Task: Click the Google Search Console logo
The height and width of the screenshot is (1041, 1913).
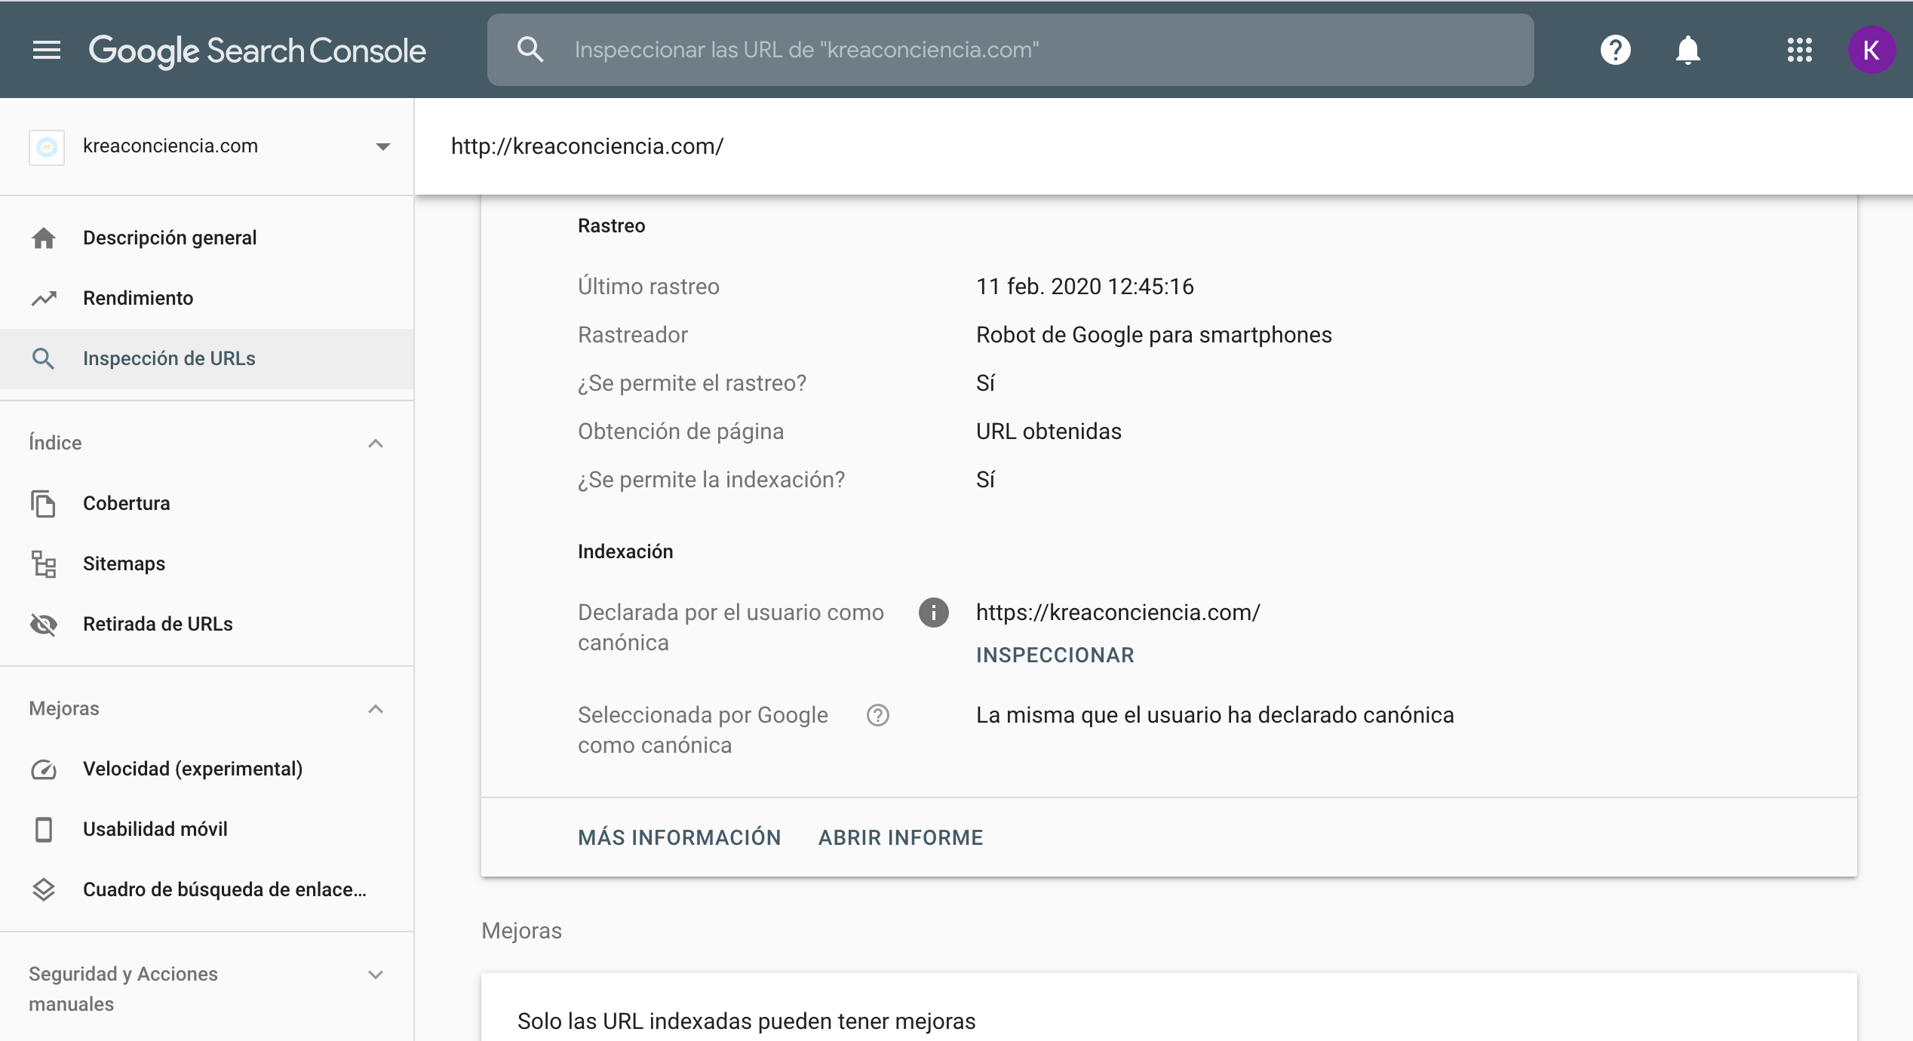Action: coord(257,51)
